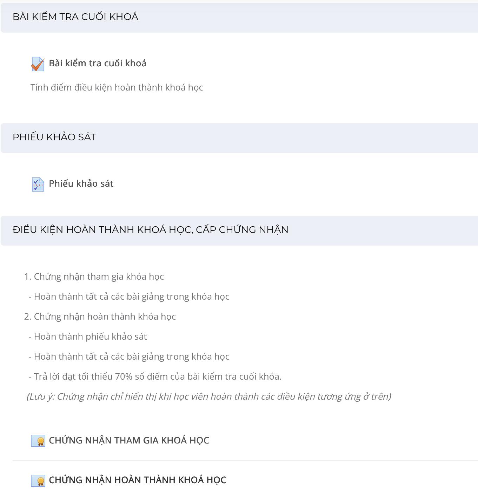Screen dimensions: 478x494
Task: Click first Hoàn thành tất cả các bài giảng line
Action: (129, 297)
